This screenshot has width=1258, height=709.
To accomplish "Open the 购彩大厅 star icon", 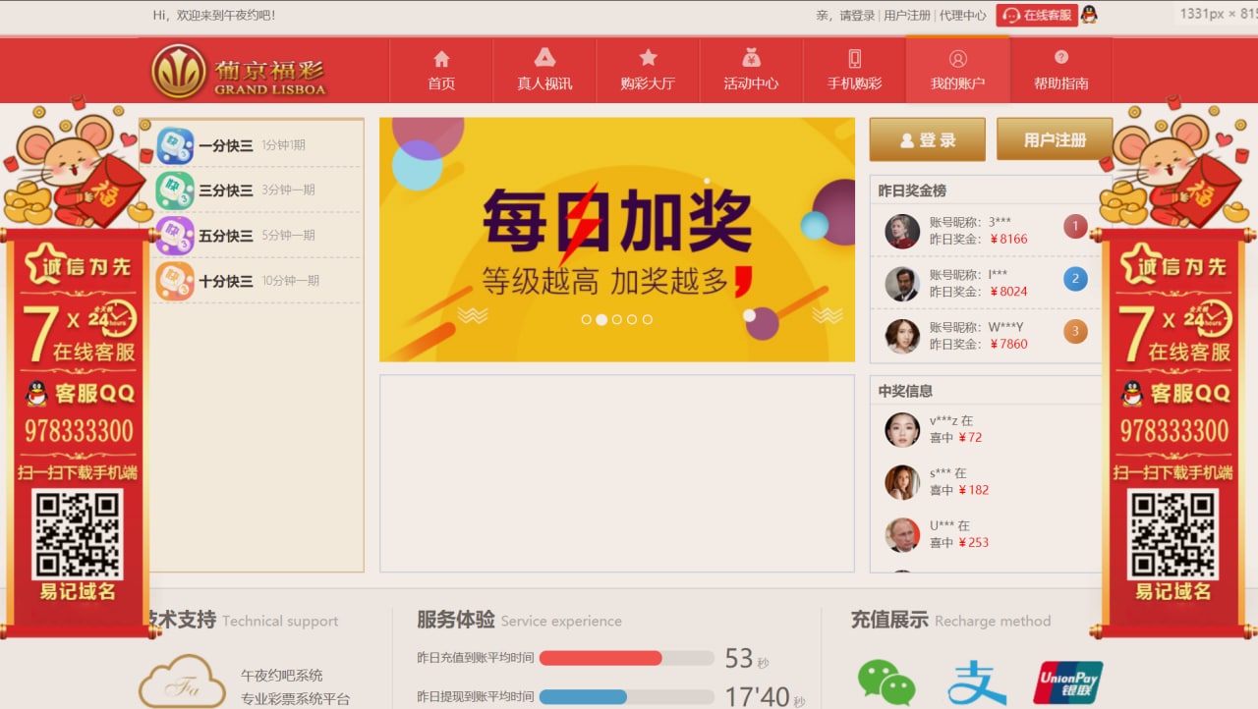I will [x=648, y=58].
